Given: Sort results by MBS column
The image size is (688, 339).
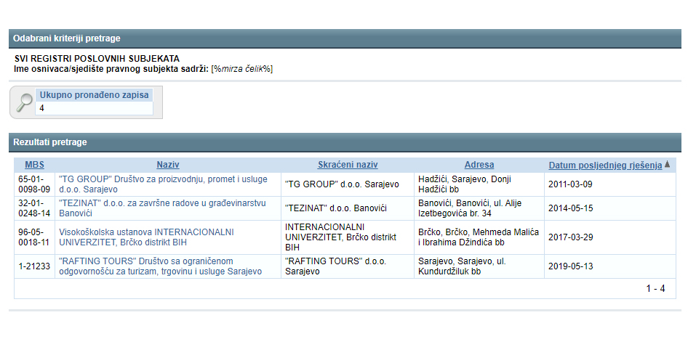Looking at the screenshot, I should point(35,165).
